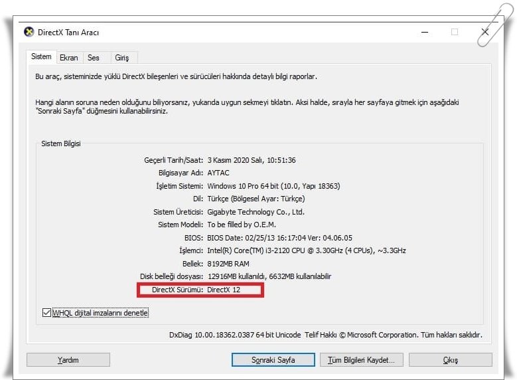
Task: Select the BIOS Date value
Action: pyautogui.click(x=279, y=238)
